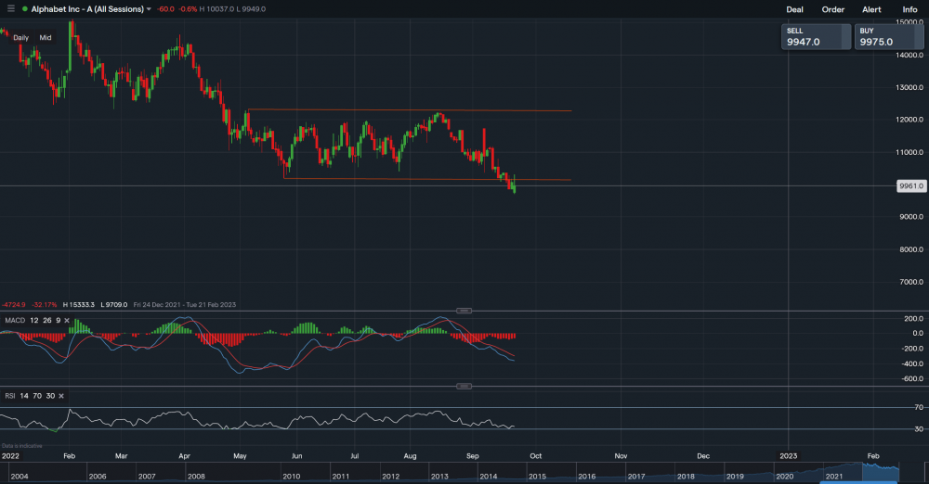This screenshot has height=484, width=929.
Task: Open the Deal tab
Action: 794,9
